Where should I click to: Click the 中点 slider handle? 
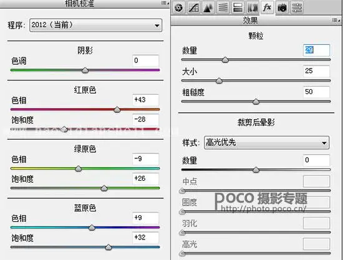[x=183, y=191]
